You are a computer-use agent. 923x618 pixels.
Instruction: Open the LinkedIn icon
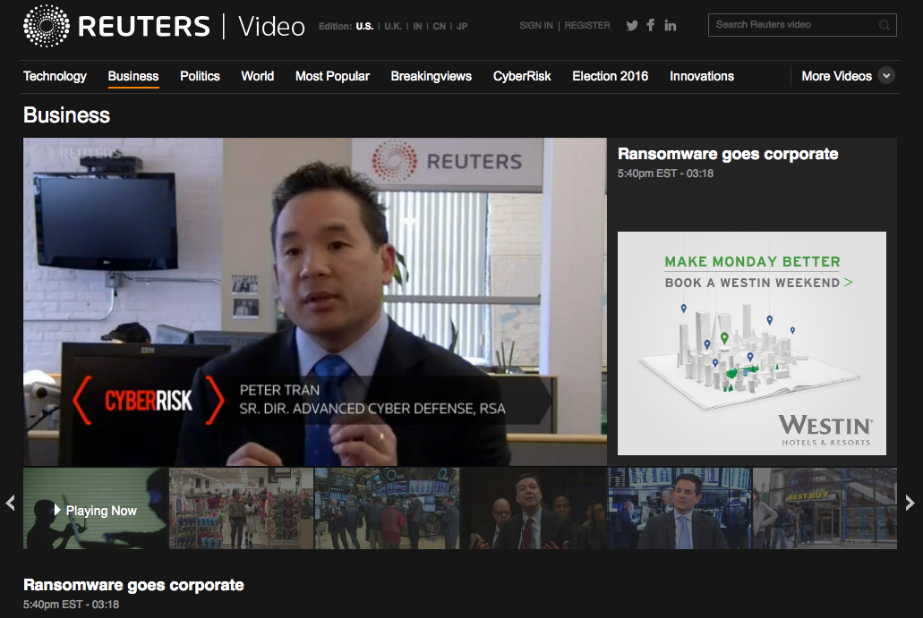click(671, 25)
